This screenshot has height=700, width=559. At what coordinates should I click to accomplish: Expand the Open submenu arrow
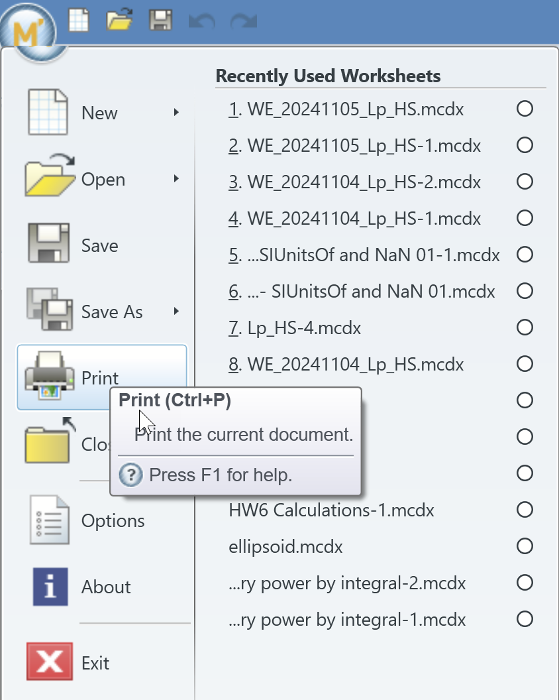point(176,179)
